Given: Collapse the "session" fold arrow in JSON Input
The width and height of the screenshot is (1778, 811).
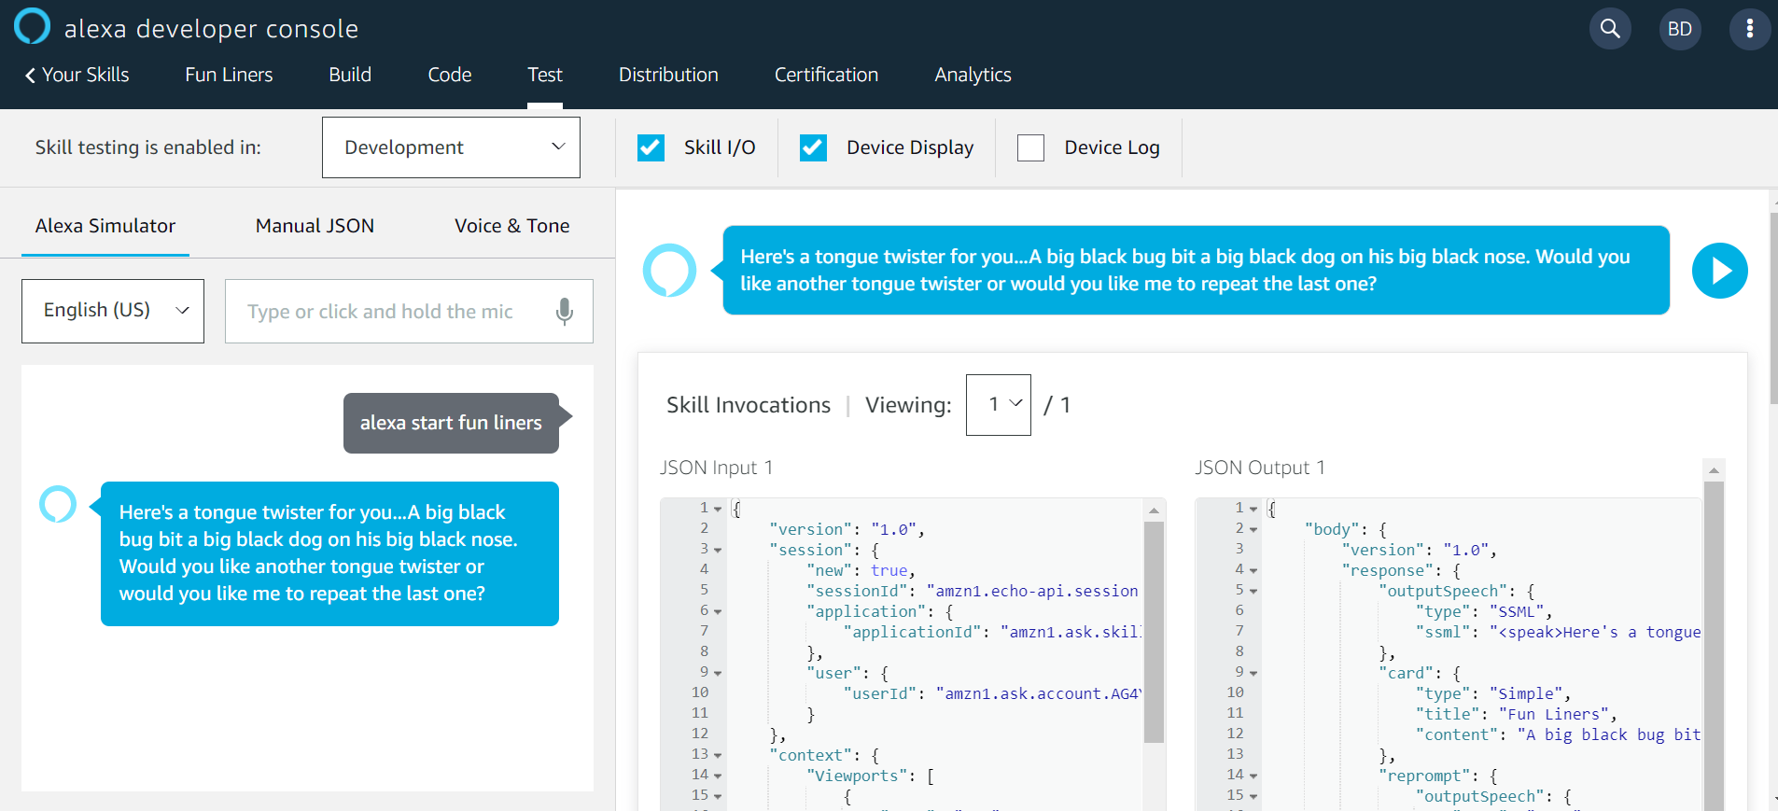Looking at the screenshot, I should click(x=718, y=551).
